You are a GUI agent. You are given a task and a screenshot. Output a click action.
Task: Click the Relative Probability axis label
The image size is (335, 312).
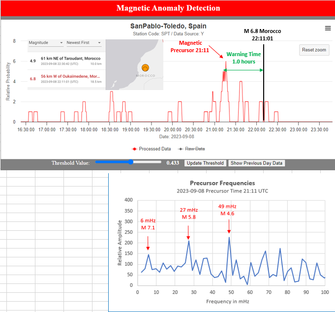tap(8, 81)
